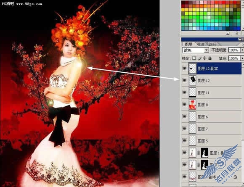Click the 填充 100% input field
244x187 pixels.
[234, 58]
